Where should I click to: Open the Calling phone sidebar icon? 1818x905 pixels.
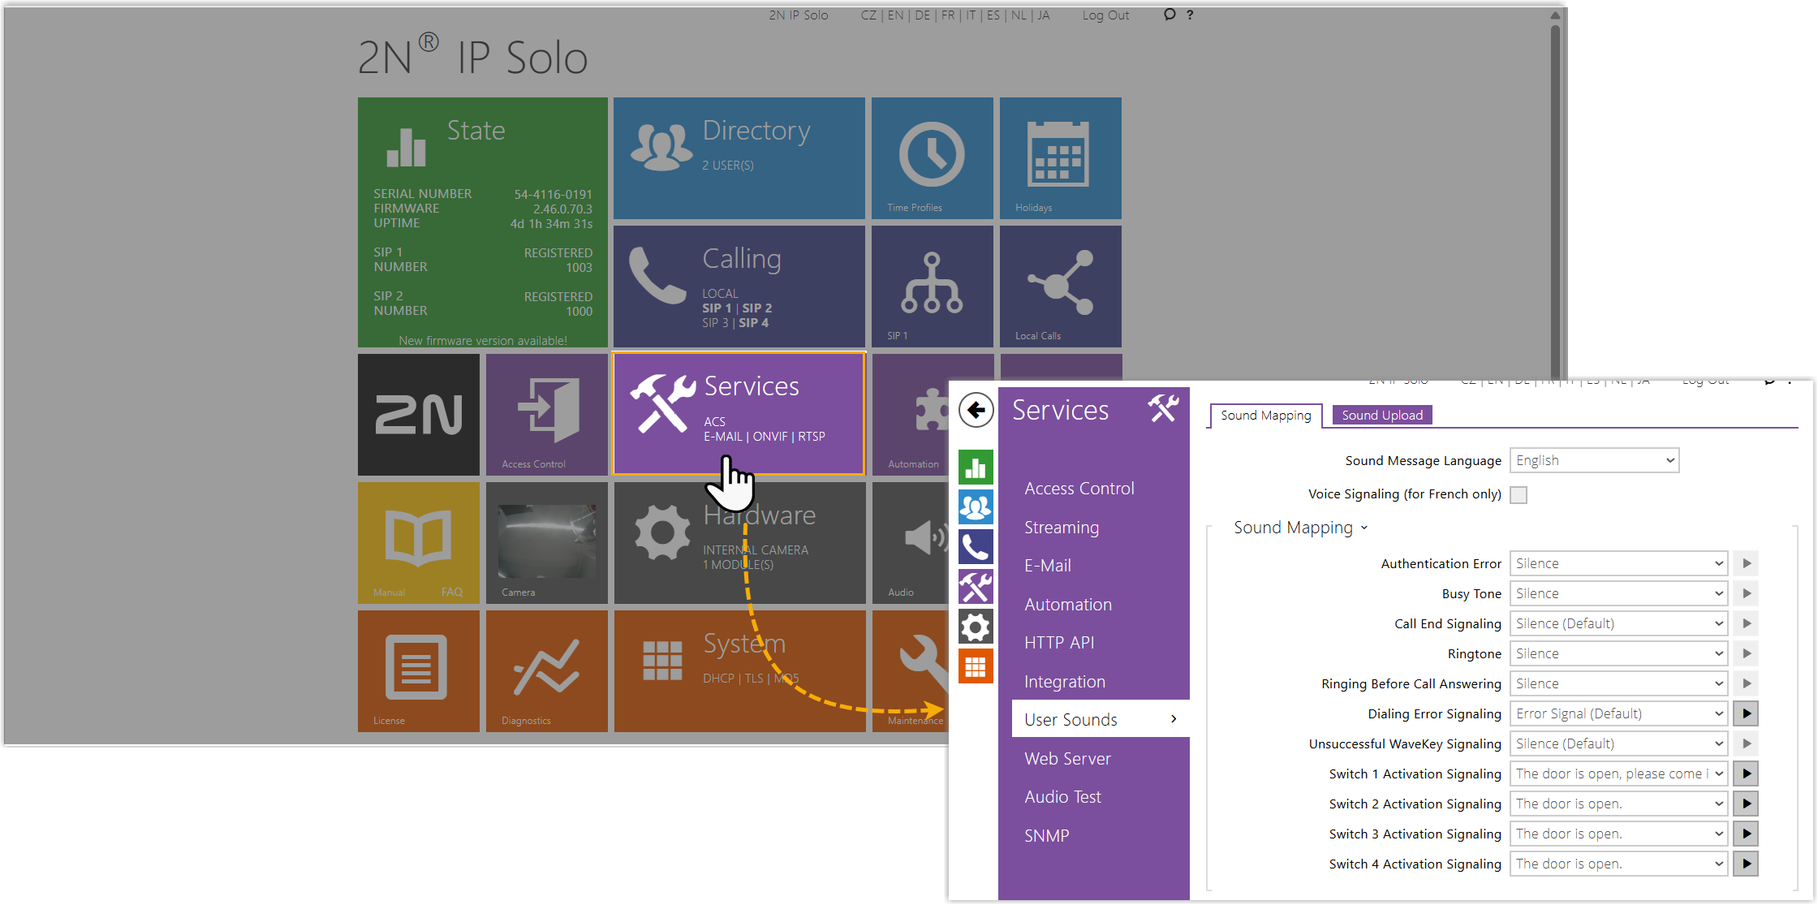[x=976, y=547]
